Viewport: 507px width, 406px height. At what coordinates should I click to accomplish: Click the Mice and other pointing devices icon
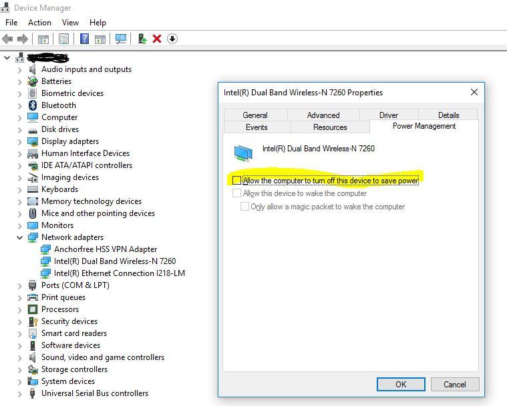32,213
